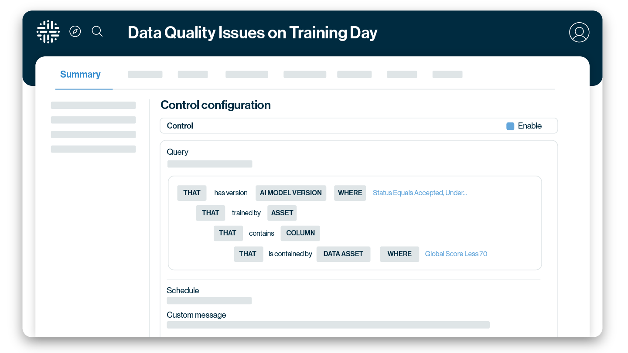Image resolution: width=628 pixels, height=353 pixels.
Task: Click the 'Query' label
Action: tap(177, 152)
